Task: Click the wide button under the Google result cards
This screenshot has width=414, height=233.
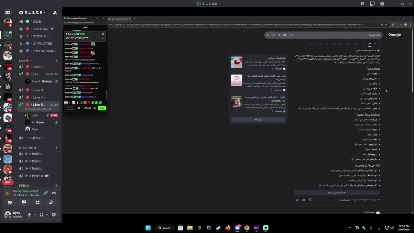Action: coord(258,119)
